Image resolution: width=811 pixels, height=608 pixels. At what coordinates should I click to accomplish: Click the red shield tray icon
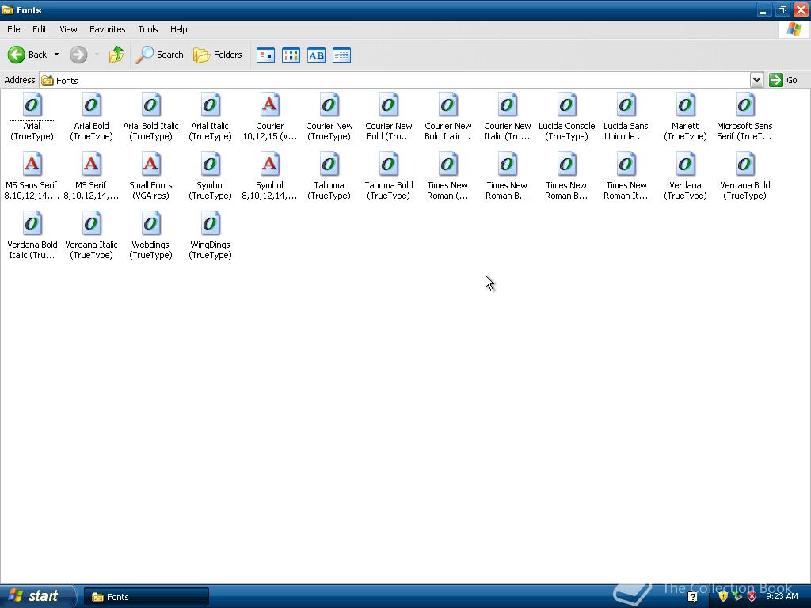[x=752, y=597]
